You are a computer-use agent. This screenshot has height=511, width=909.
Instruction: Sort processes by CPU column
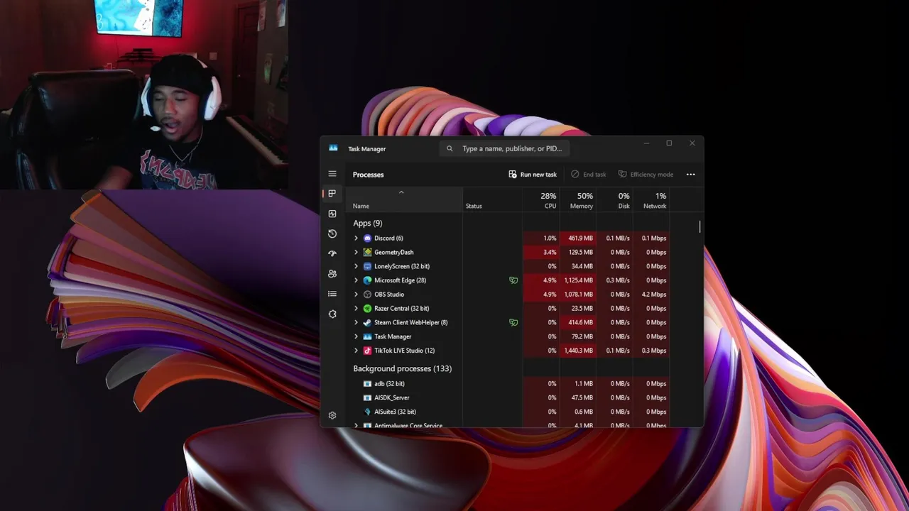(x=541, y=199)
